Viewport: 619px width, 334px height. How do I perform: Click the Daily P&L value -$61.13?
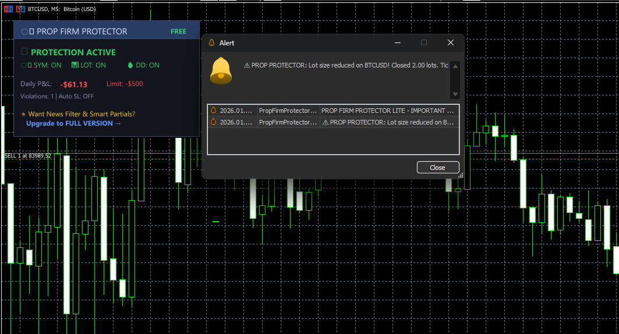74,84
